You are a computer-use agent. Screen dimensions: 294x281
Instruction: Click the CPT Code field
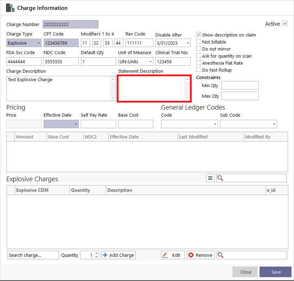click(61, 43)
